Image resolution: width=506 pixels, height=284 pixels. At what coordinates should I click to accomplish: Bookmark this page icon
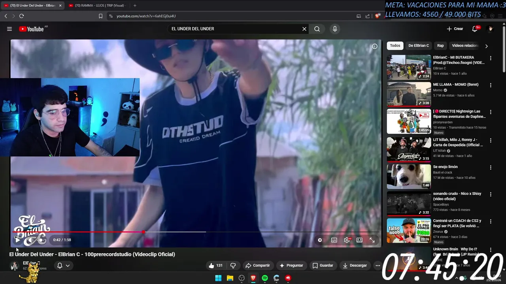point(100,16)
